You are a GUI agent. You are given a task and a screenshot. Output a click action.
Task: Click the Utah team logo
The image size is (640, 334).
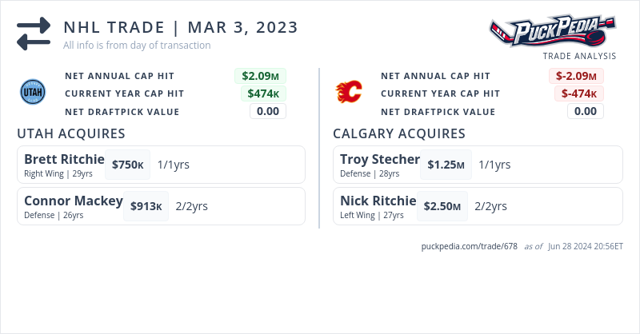coord(32,93)
